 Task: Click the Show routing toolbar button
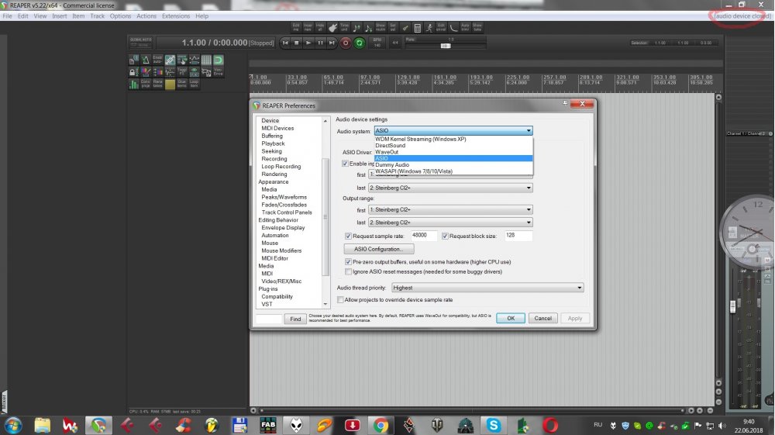coord(381,28)
